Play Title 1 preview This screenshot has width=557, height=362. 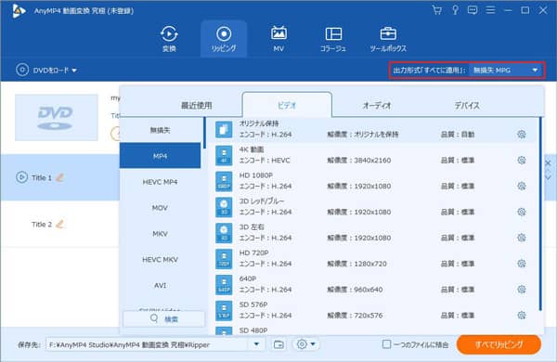(21, 177)
